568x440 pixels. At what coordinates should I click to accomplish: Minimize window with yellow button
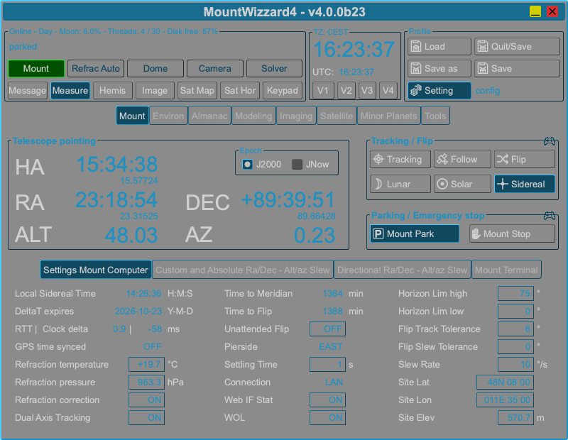click(x=535, y=11)
